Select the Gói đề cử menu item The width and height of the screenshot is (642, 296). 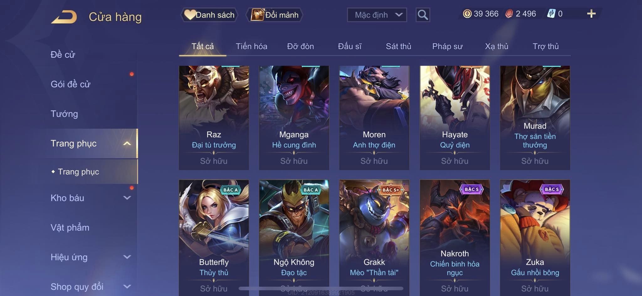71,84
